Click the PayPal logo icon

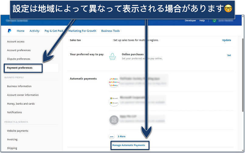tap(9, 31)
